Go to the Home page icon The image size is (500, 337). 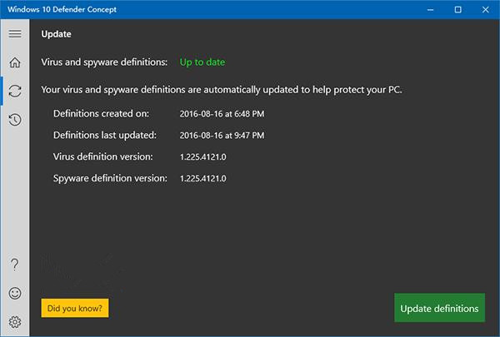(x=15, y=62)
